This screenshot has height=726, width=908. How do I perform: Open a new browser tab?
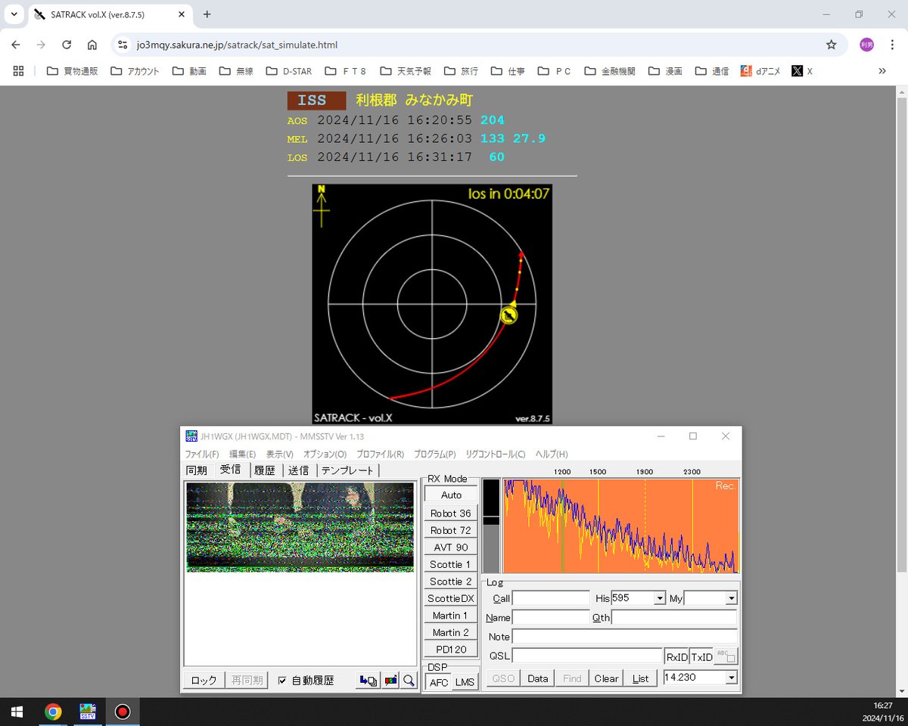pos(207,14)
